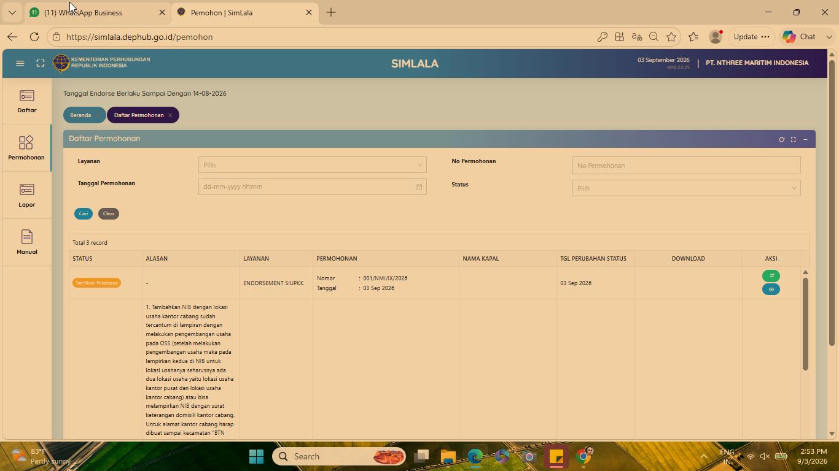Screen dimensions: 839x471
Task: Collapse the Daftar Permohonan panel
Action: click(805, 140)
